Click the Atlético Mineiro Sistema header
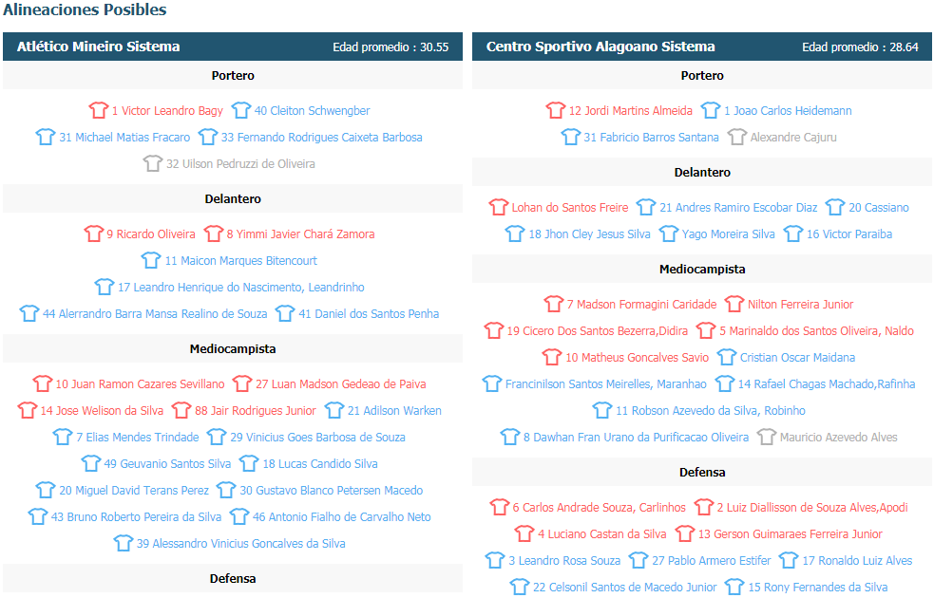934x598 pixels. [x=98, y=47]
